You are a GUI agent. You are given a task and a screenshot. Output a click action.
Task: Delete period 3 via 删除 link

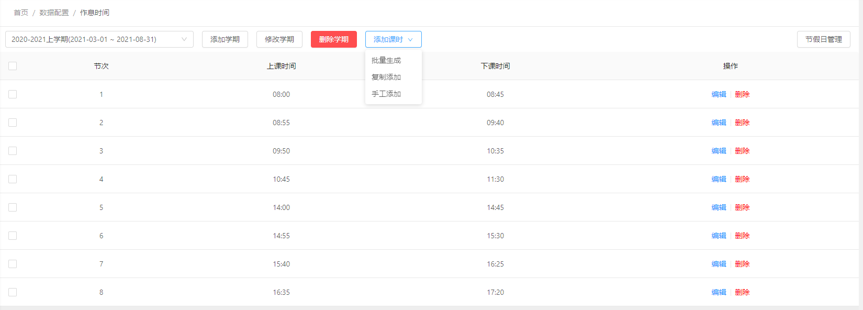742,151
